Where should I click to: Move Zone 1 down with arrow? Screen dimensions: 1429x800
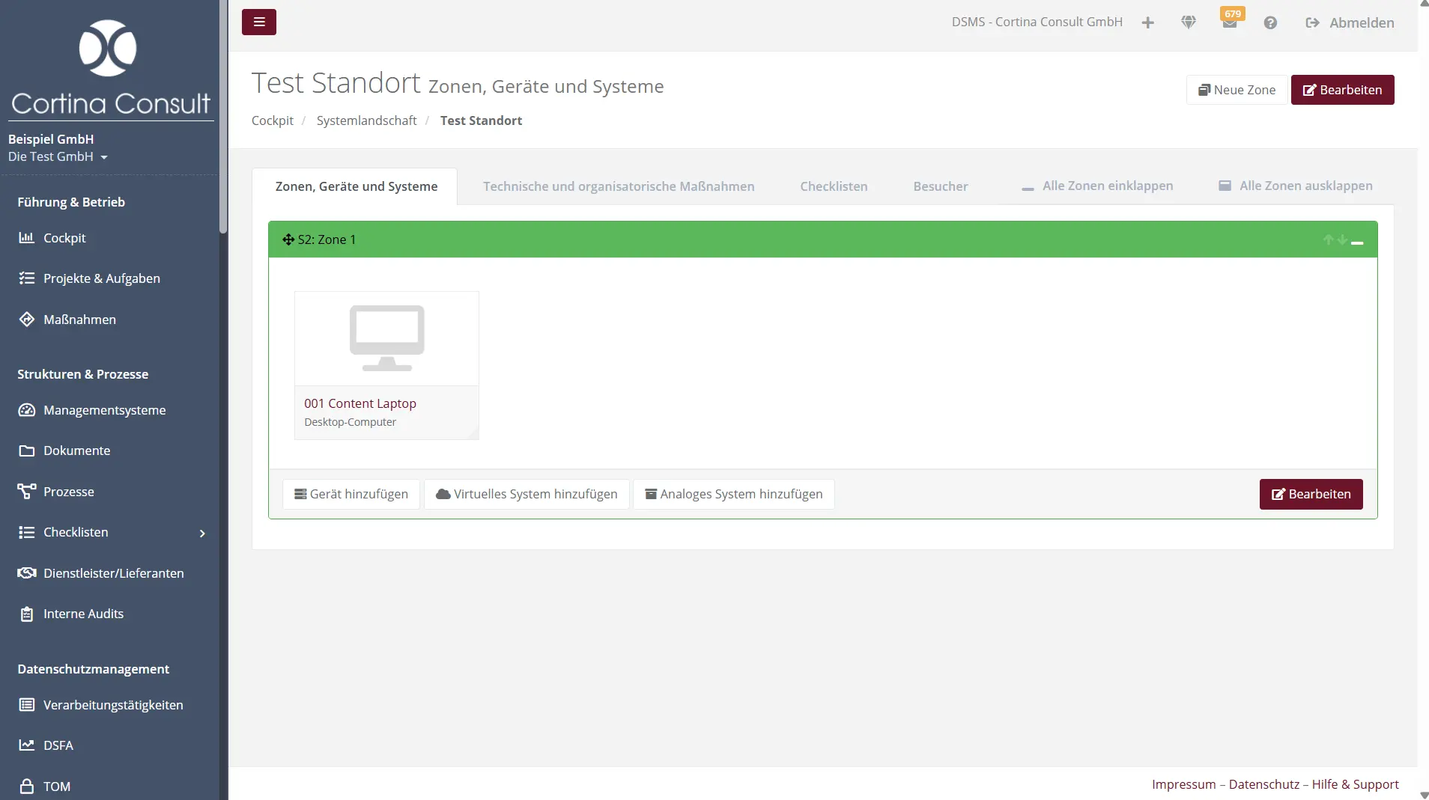click(1342, 240)
